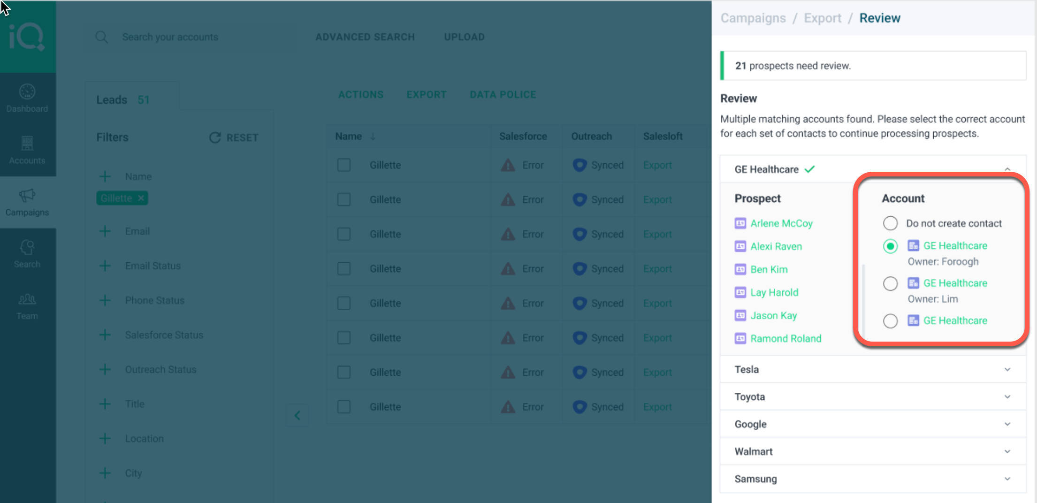Screen dimensions: 1037x503
Task: Check the first Gillette row checkbox
Action: [344, 165]
